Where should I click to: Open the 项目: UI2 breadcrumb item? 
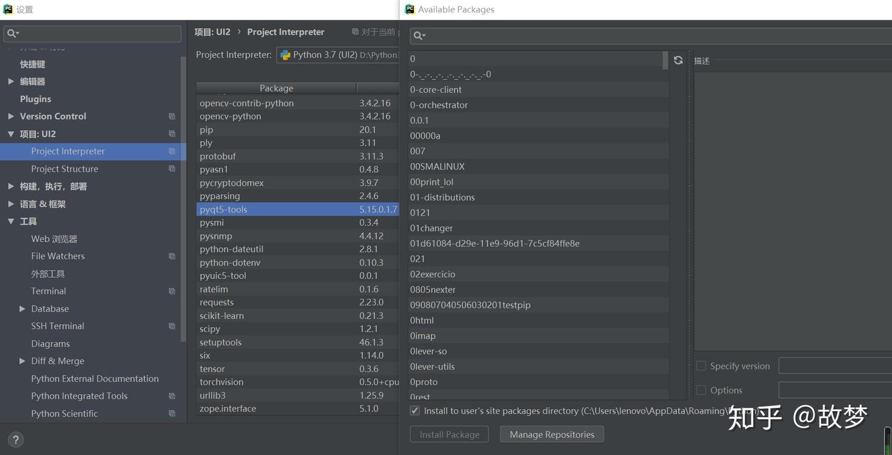click(212, 32)
